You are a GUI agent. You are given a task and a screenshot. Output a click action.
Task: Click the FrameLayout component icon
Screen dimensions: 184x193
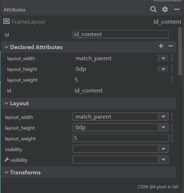(x=6, y=21)
